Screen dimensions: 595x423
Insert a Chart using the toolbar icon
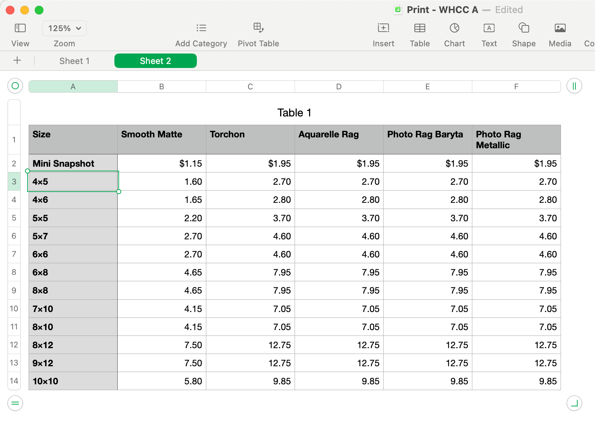click(455, 28)
